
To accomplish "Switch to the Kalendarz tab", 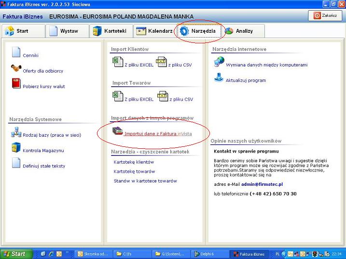I will click(x=155, y=31).
